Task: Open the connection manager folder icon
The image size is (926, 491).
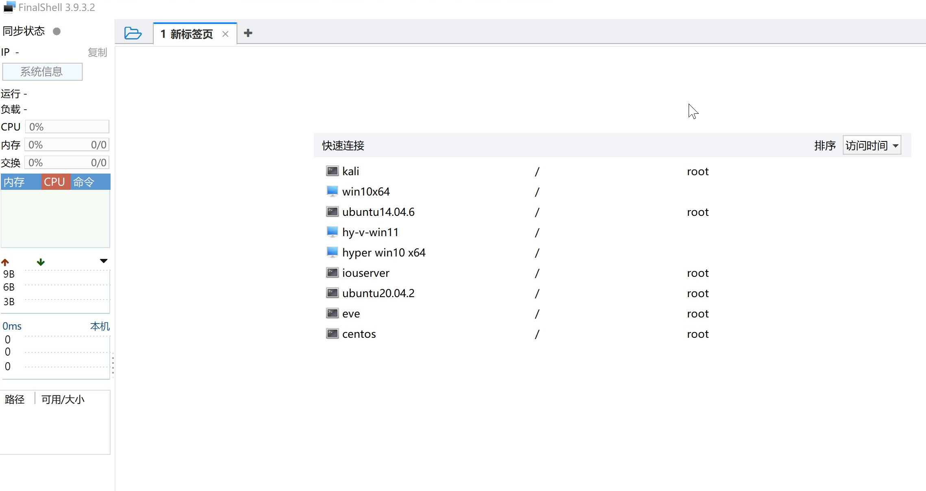Action: pos(133,33)
